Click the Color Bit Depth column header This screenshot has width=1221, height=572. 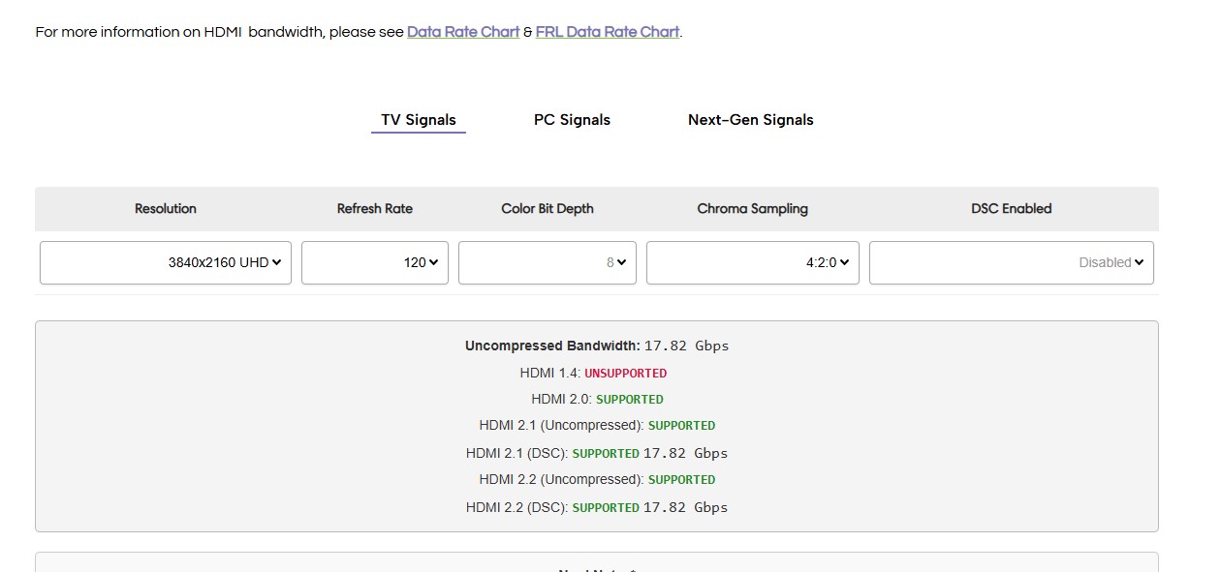(547, 208)
